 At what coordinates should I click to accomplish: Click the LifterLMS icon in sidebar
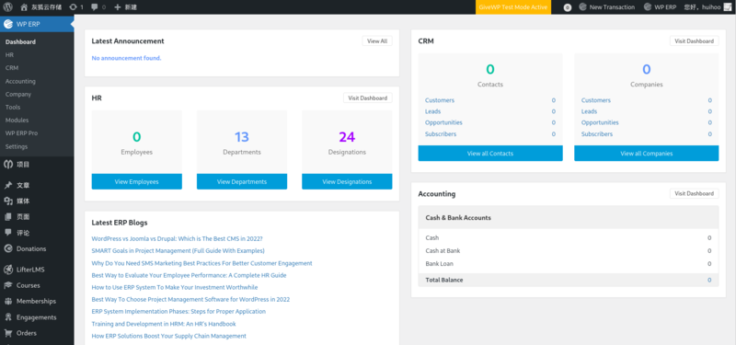click(8, 270)
